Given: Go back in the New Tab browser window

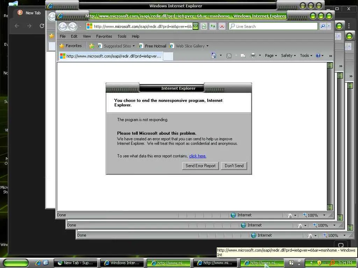Looking at the screenshot, I should tap(17, 26).
